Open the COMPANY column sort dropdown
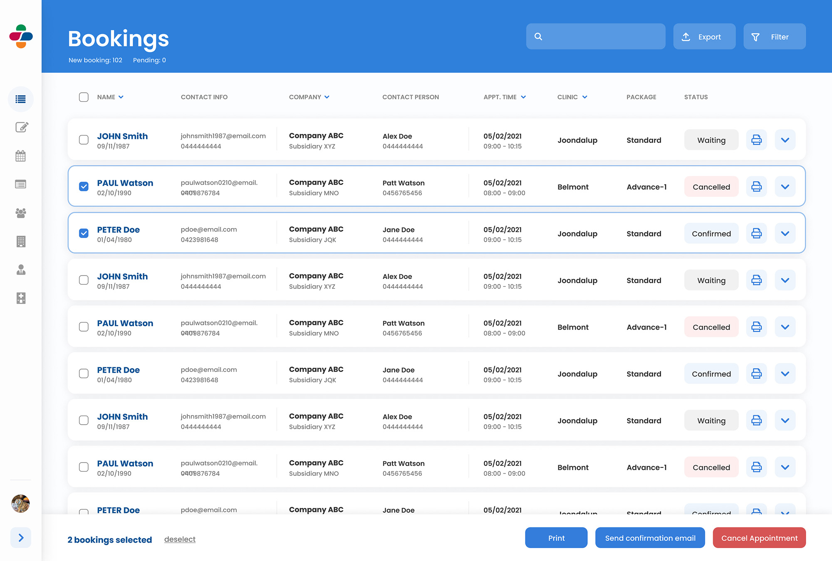Screen dimensions: 832x561 tap(327, 97)
